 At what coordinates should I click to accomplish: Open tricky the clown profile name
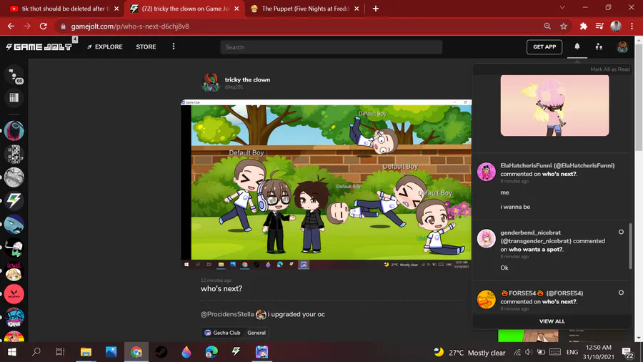(247, 79)
